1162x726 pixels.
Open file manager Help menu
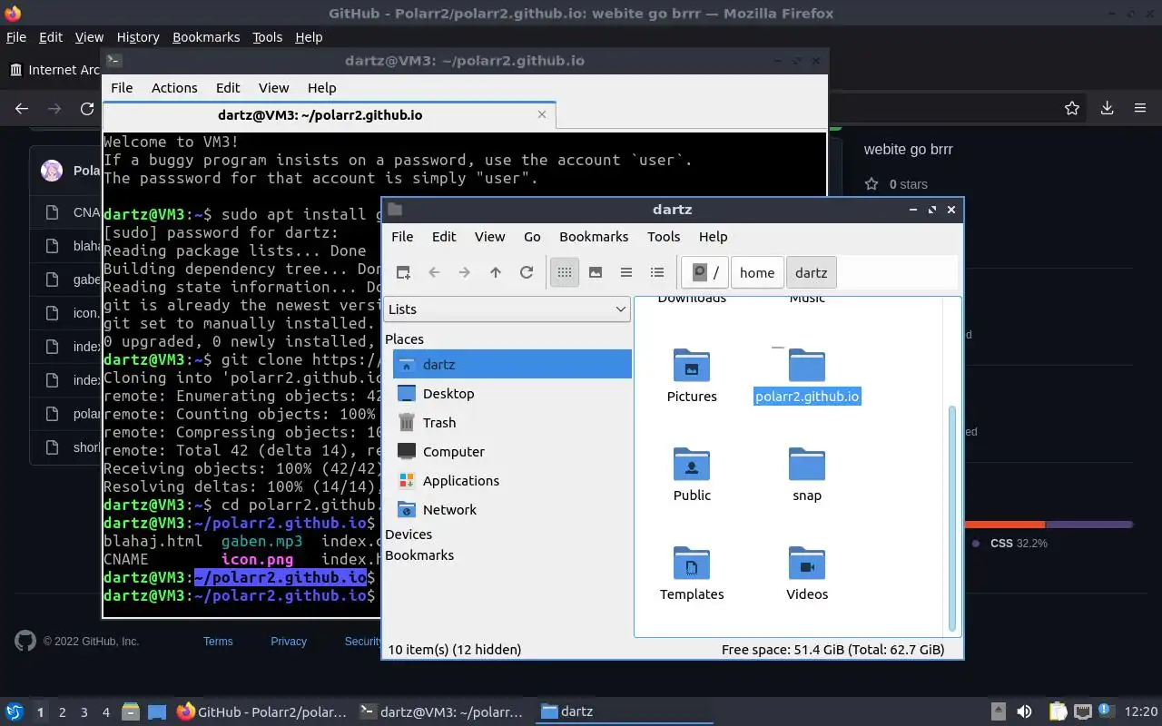(x=713, y=237)
